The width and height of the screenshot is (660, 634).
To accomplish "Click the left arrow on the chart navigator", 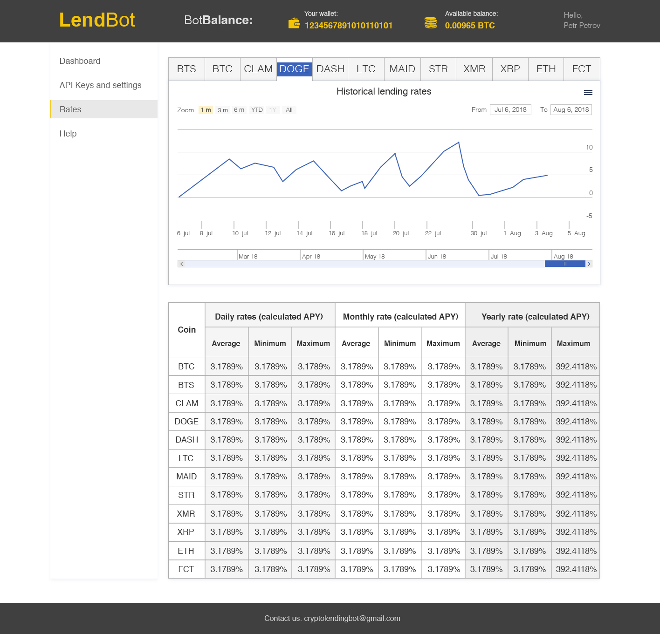I will pos(181,264).
